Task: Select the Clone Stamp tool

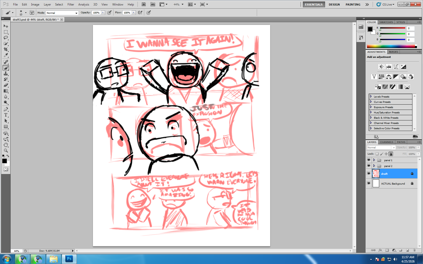Action: tap(6, 73)
